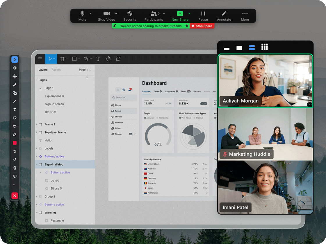Open the Figma main menu with the hamburger icon
The image size is (326, 244).
[40, 59]
